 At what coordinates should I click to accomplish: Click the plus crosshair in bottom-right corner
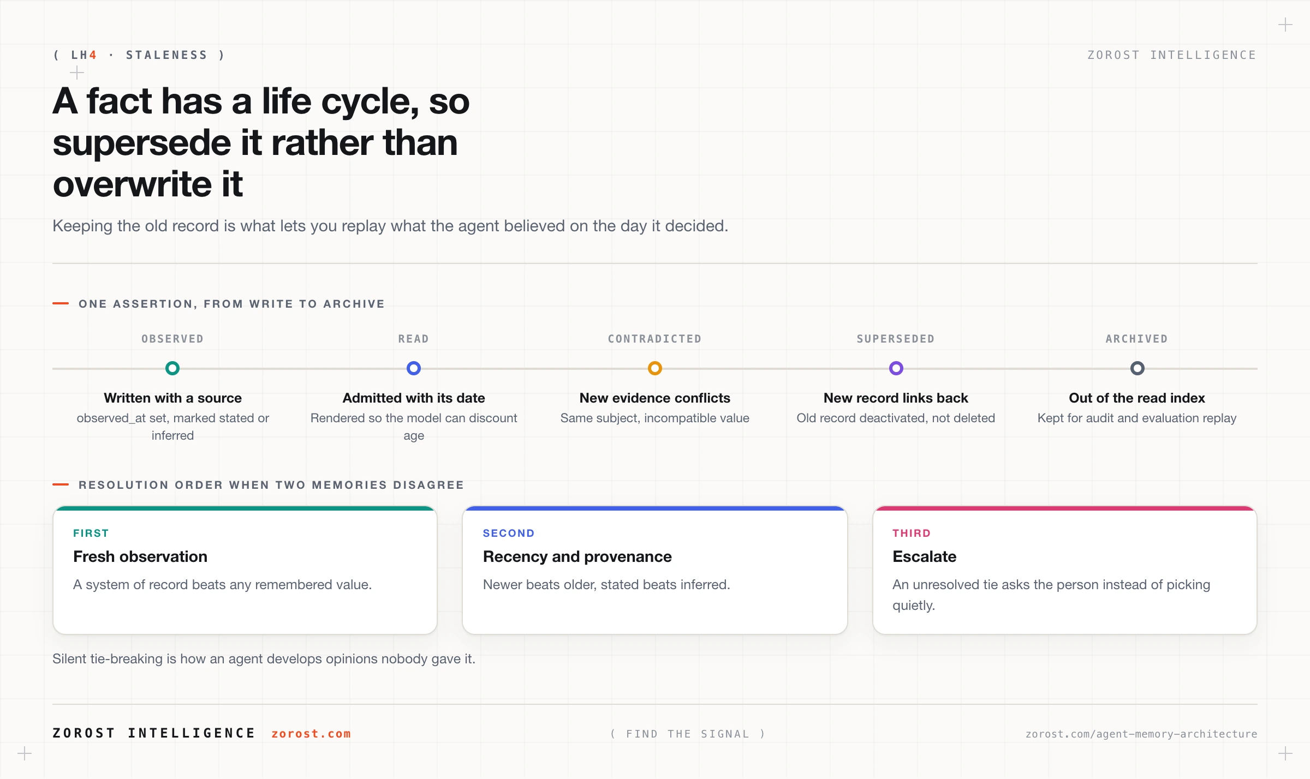pos(1285,754)
